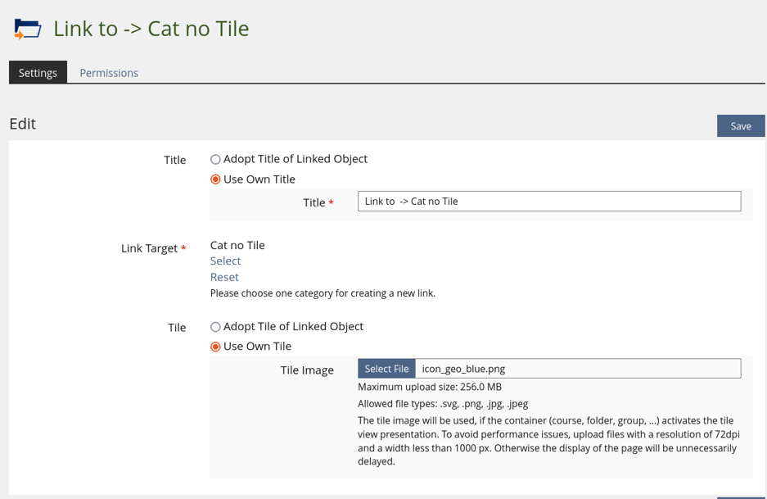
Task: Click the "Edit" section heading
Action: [x=23, y=124]
